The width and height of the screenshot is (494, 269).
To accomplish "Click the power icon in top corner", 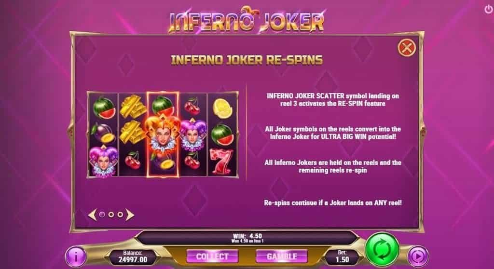I will tap(489, 10).
